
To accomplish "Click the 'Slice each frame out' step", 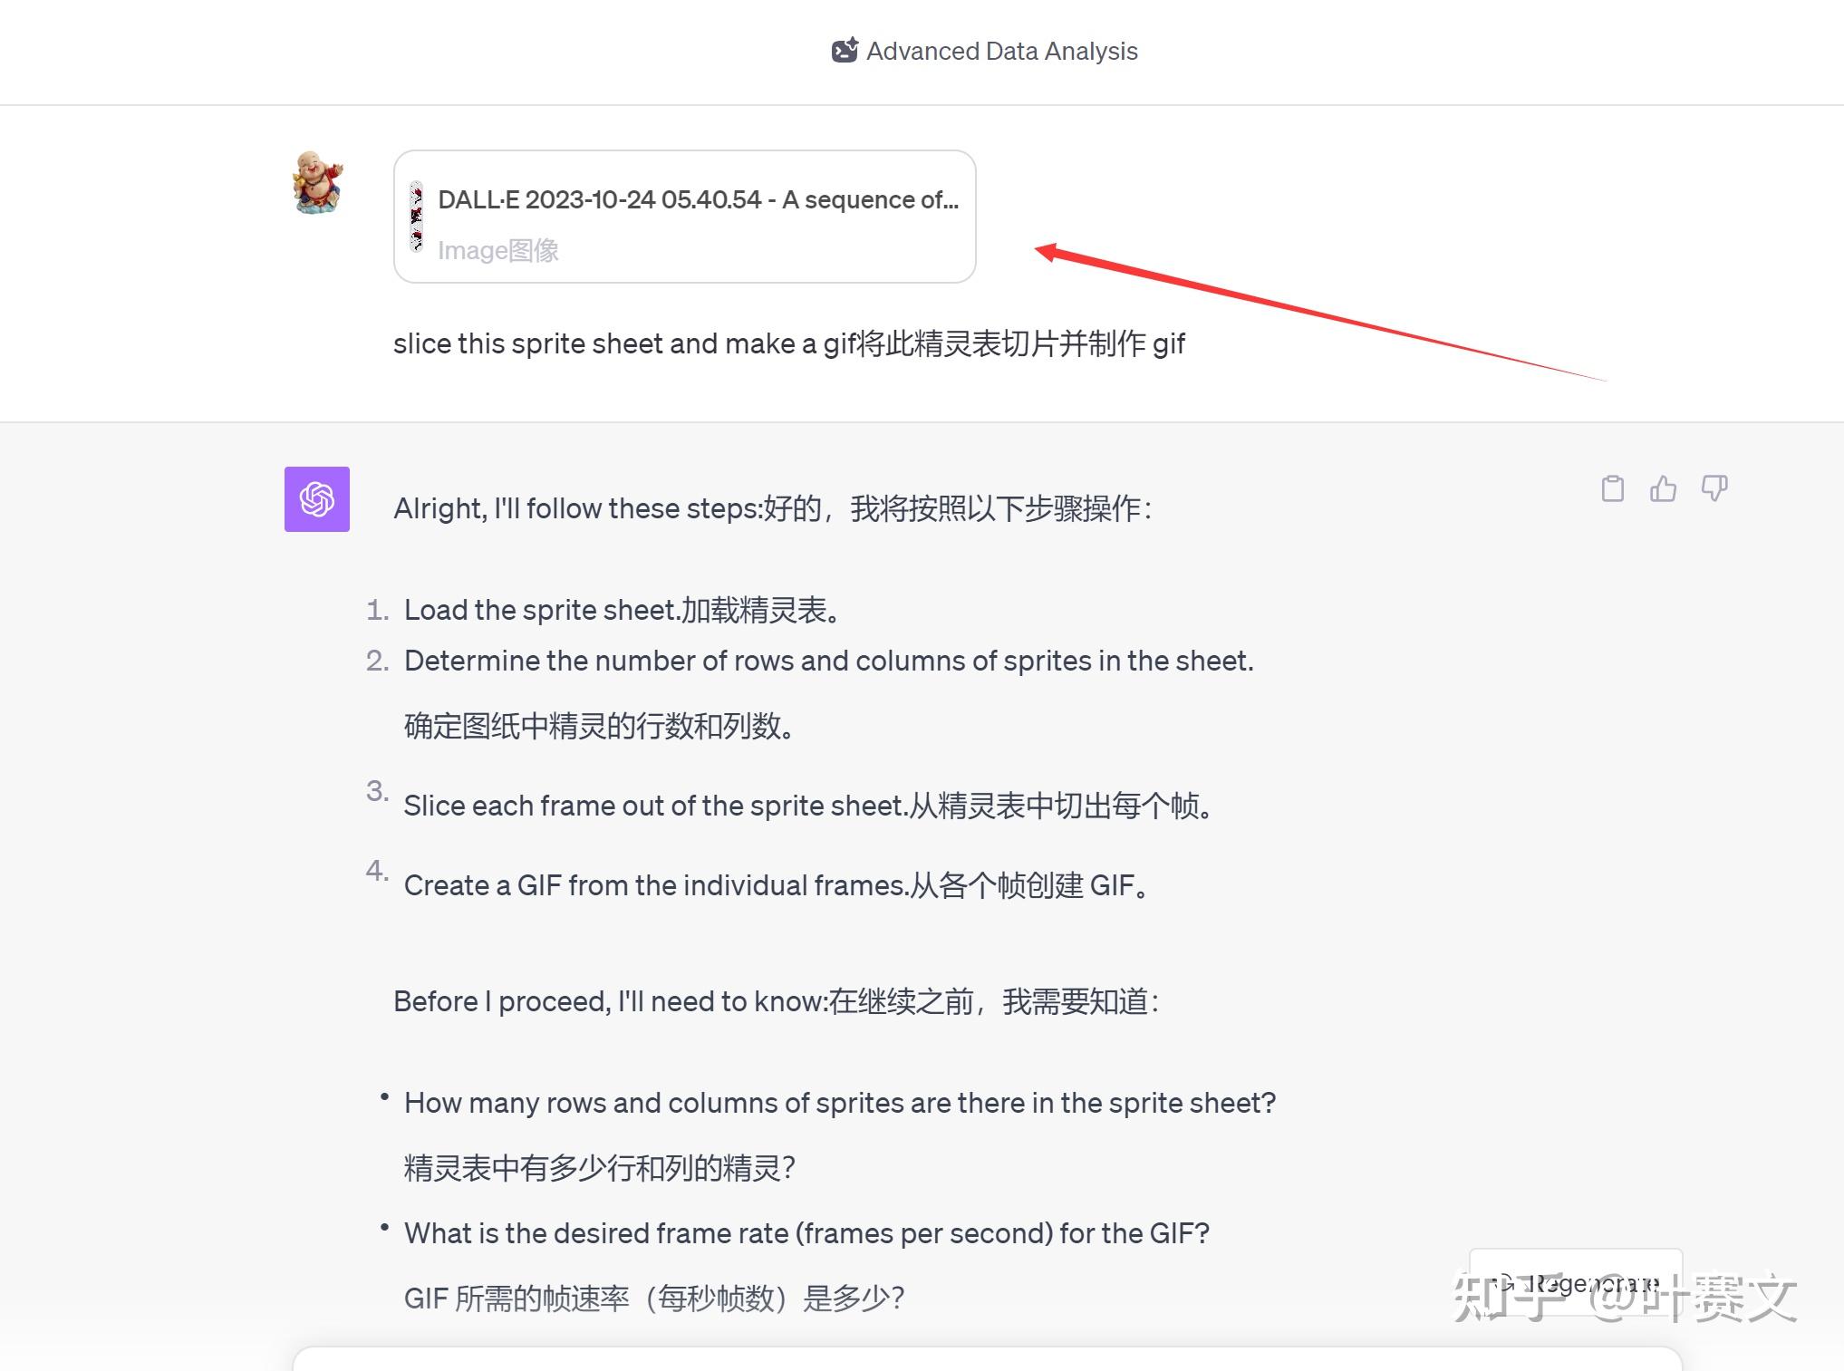I will coord(808,806).
